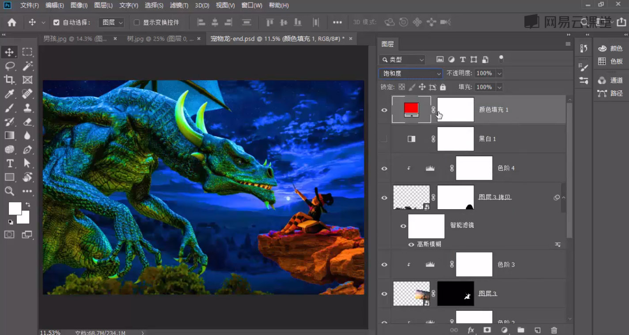Open the 不透明度 opacity dropdown arrow
This screenshot has height=335, width=629.
(500, 73)
